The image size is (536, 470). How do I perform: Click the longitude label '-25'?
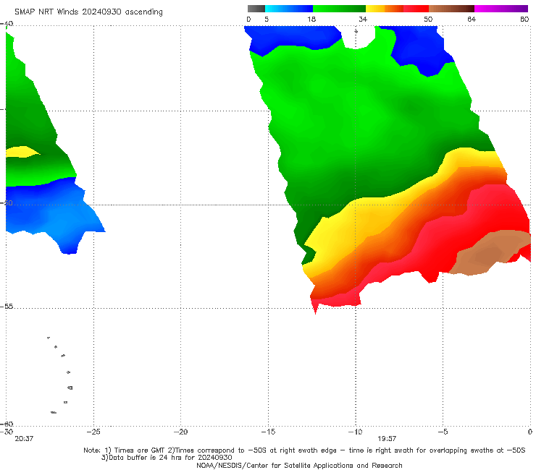(x=93, y=432)
